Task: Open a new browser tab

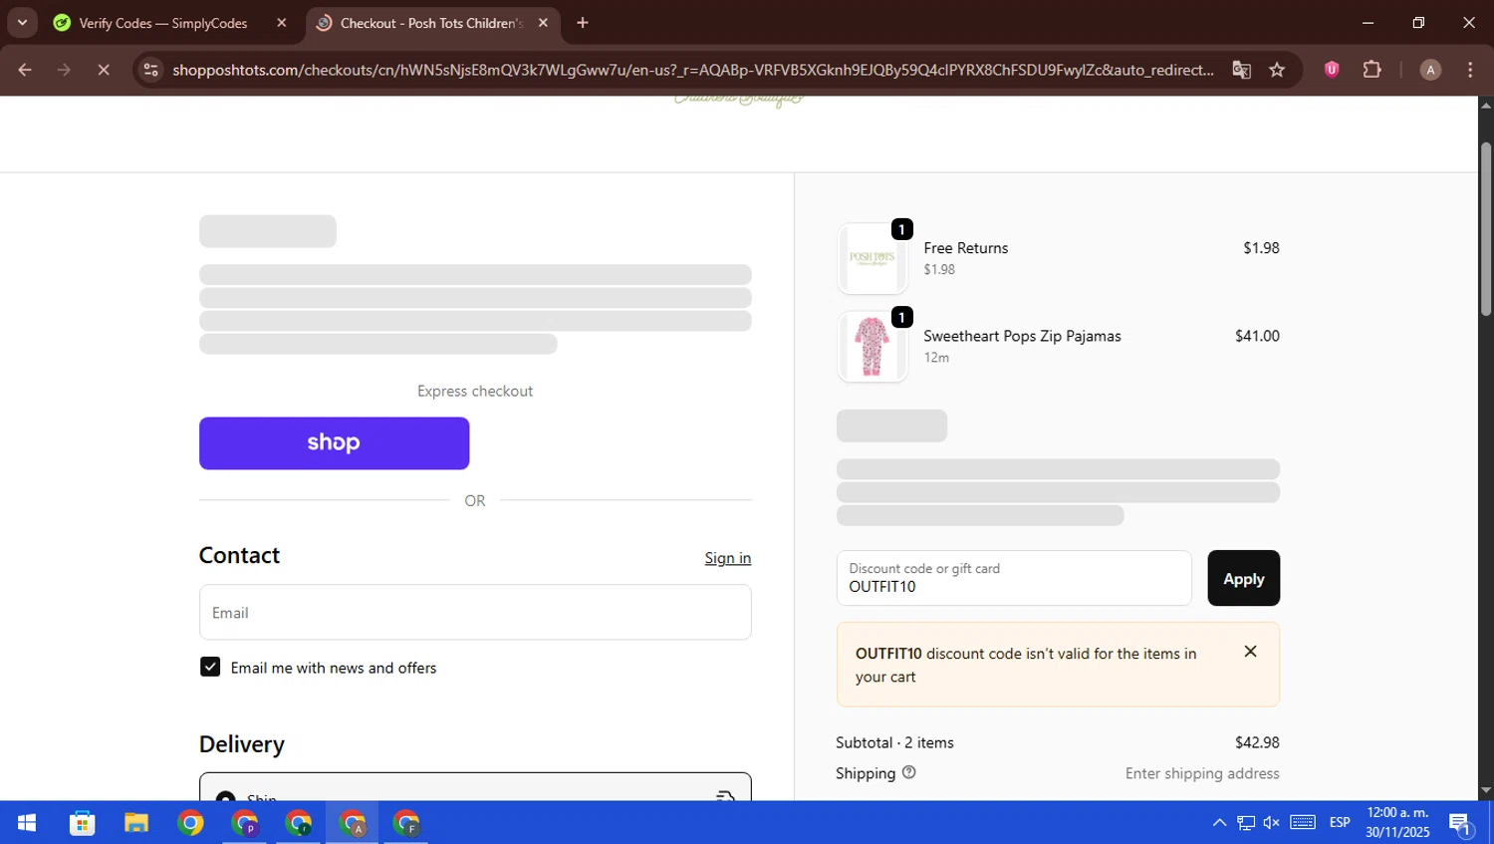Action: pyautogui.click(x=583, y=23)
